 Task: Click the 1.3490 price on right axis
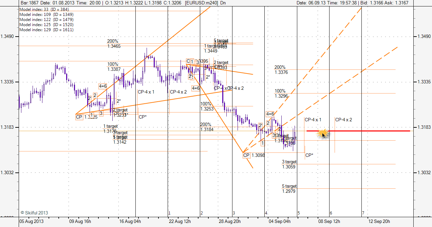click(x=423, y=37)
